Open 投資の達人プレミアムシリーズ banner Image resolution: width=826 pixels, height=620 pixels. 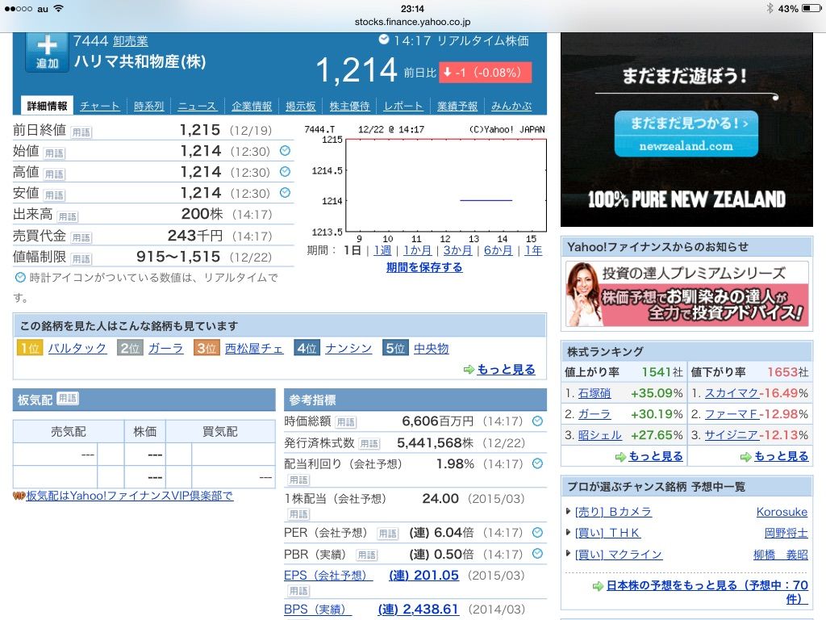click(x=687, y=294)
